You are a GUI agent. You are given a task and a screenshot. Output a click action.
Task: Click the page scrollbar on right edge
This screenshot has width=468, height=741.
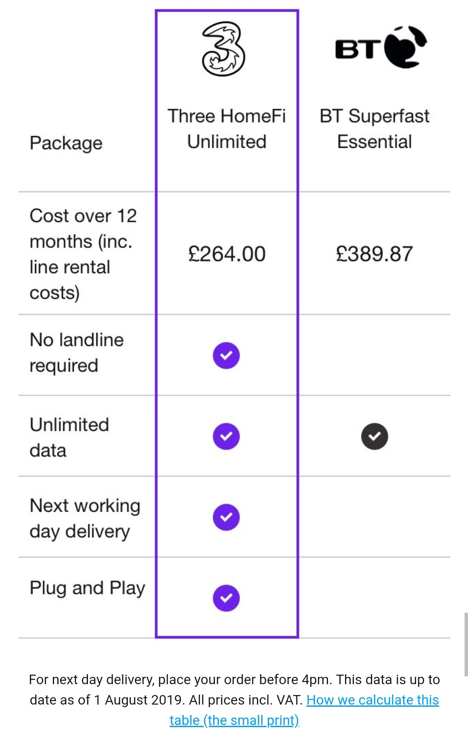pos(465,644)
